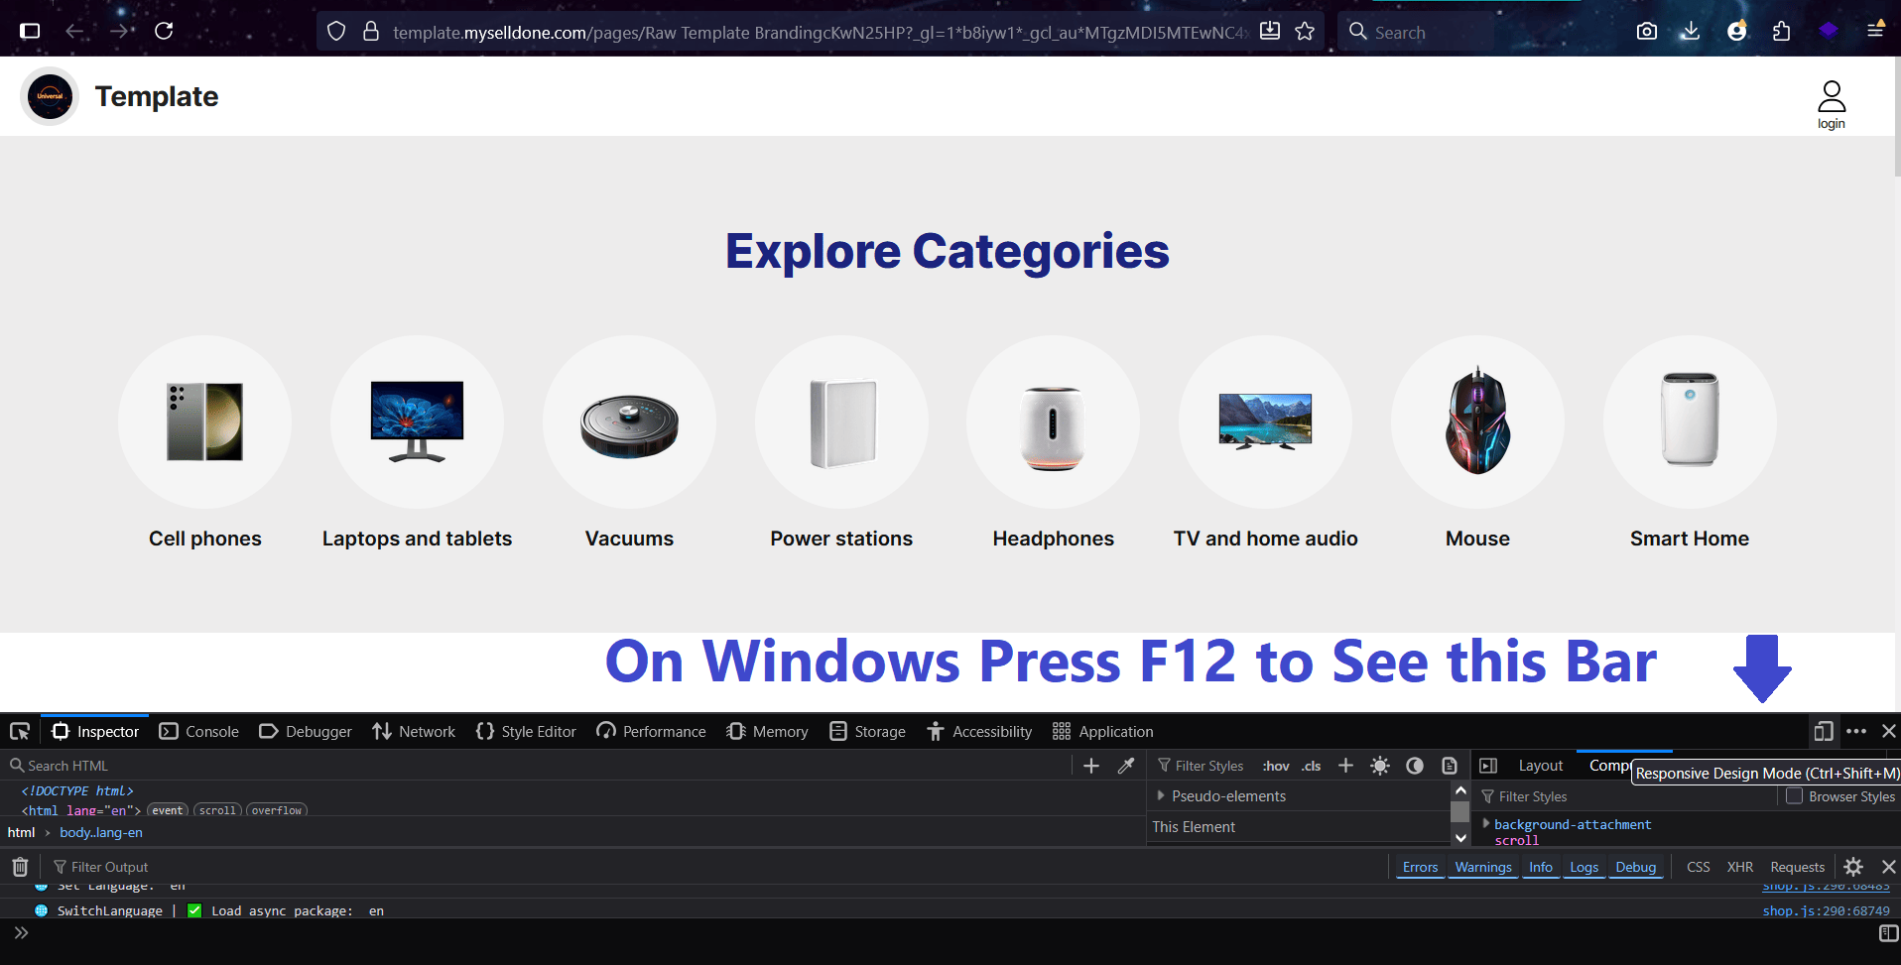Expand the background-attachment property
The image size is (1901, 965).
[1486, 823]
